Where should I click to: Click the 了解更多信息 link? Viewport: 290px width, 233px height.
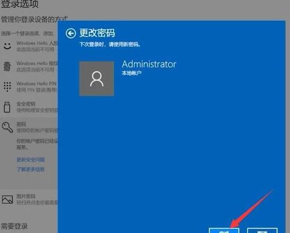coord(31,169)
